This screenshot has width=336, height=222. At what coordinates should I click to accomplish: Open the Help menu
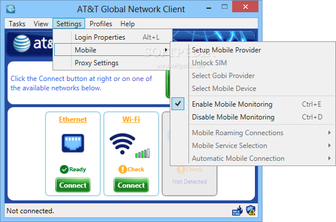(x=128, y=24)
